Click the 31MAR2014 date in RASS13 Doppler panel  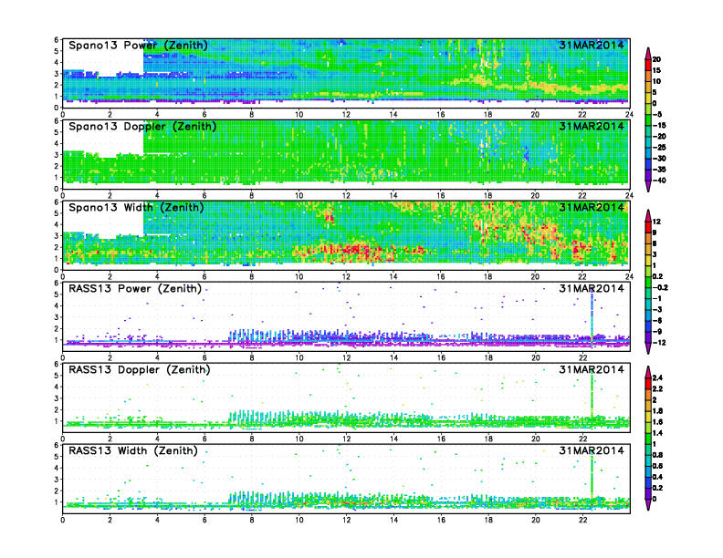click(592, 369)
